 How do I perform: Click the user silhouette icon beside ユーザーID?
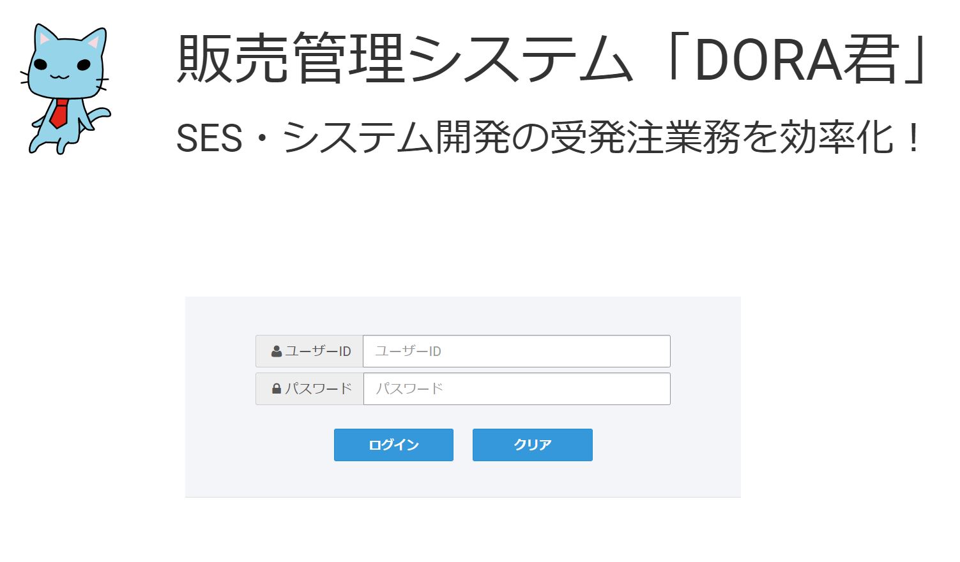click(277, 351)
